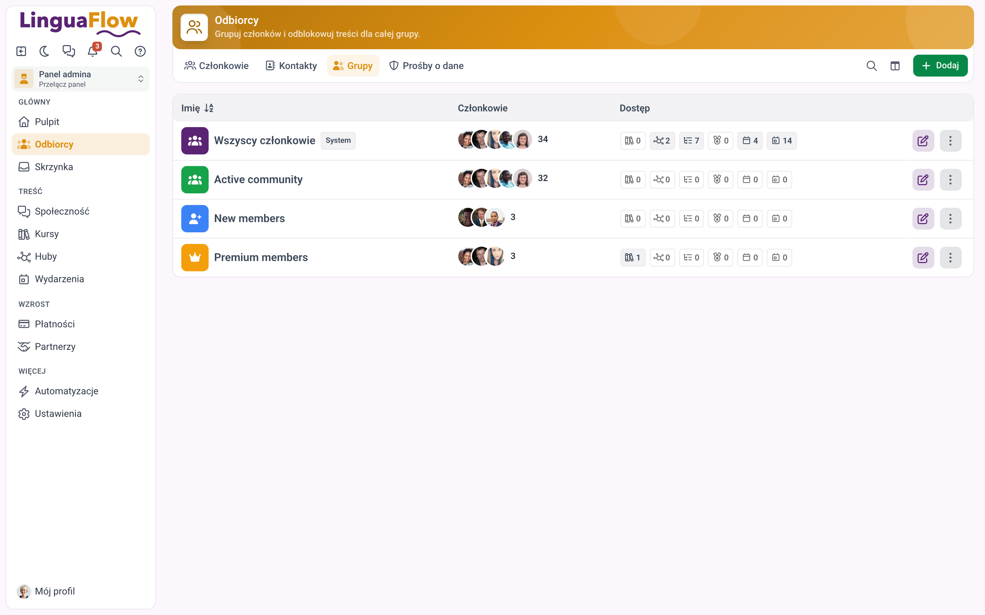
Task: Click events badge for Premium members
Action: point(779,258)
